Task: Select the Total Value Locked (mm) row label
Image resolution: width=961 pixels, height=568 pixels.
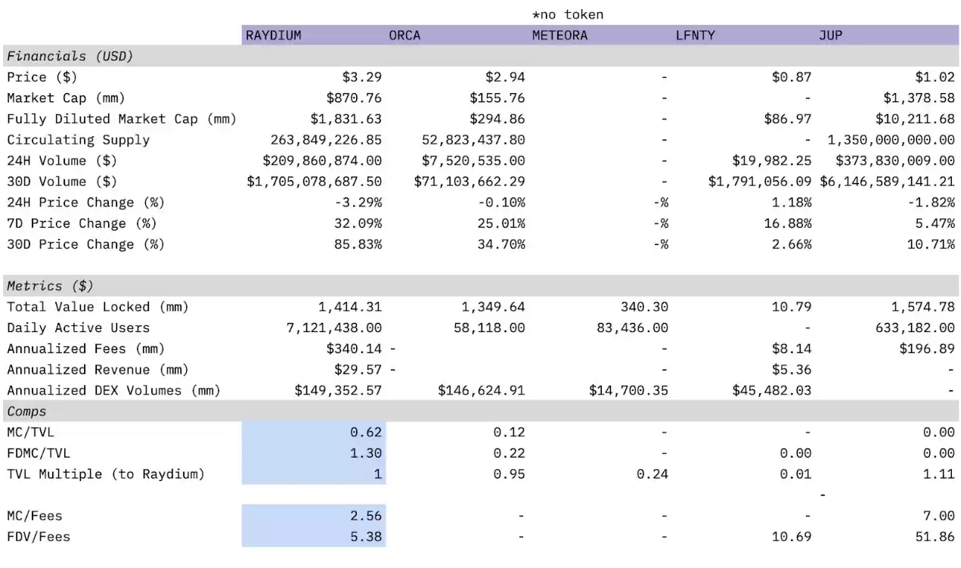Action: 98,307
